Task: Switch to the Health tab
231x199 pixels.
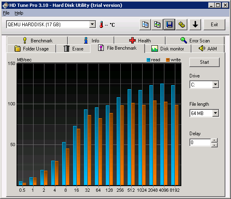Action: 140,40
